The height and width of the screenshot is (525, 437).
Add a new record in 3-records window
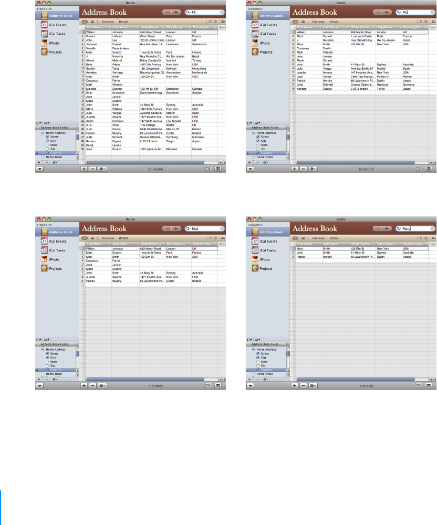tap(295, 386)
